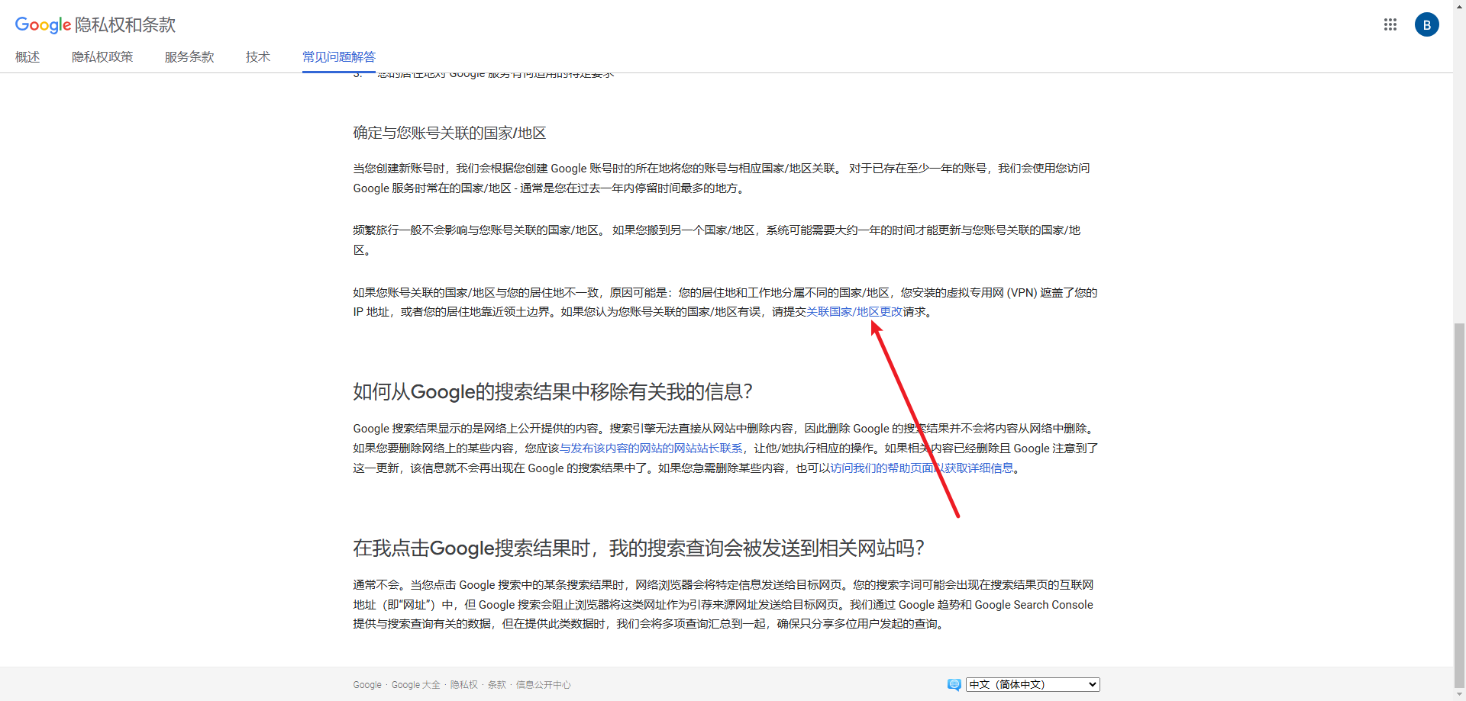The width and height of the screenshot is (1466, 701).
Task: Click heading 如何从Google的搜索结果中移除有关我的信息?
Action: click(x=553, y=392)
